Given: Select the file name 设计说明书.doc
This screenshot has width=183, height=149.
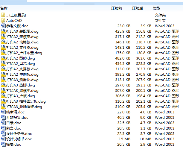Looking at the screenshot, I should (19, 139).
